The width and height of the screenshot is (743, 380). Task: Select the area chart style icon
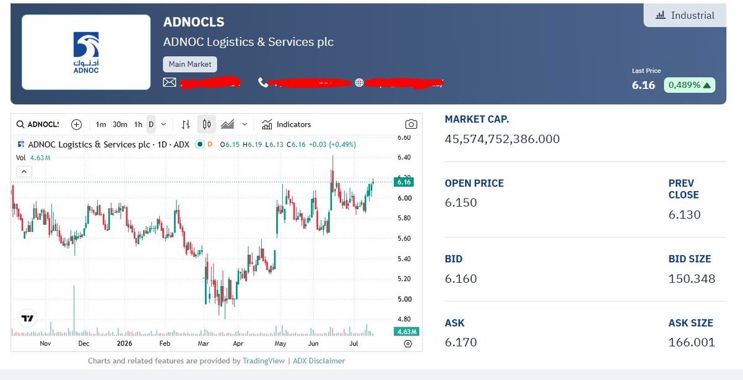(x=227, y=124)
